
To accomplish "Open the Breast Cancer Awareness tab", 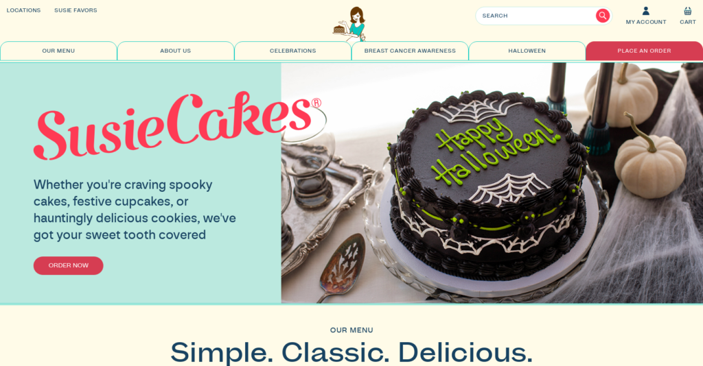I will [410, 51].
